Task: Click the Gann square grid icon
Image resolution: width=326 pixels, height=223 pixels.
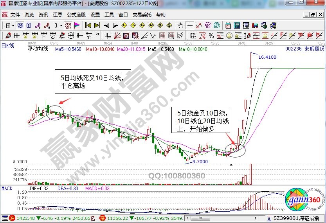Action: [162, 36]
